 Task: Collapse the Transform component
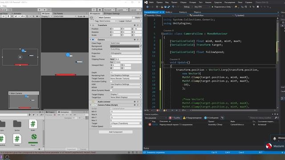point(90,25)
